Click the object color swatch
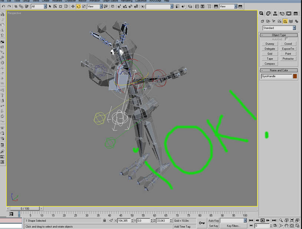Screen dimensions: 302x229 295,76
